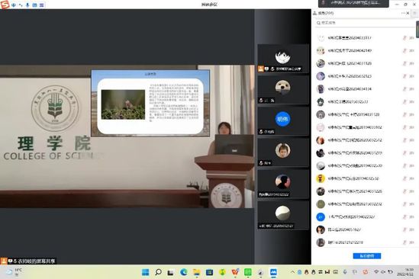The width and height of the screenshot is (419, 279).
Task: Open Microsoft Edge from the taskbar
Action: coord(184,272)
